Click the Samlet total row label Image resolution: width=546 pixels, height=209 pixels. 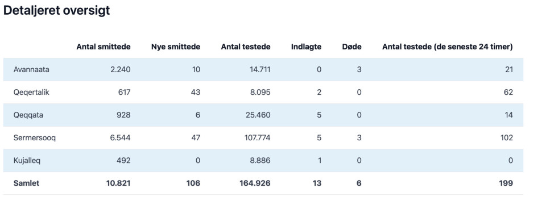[26, 183]
